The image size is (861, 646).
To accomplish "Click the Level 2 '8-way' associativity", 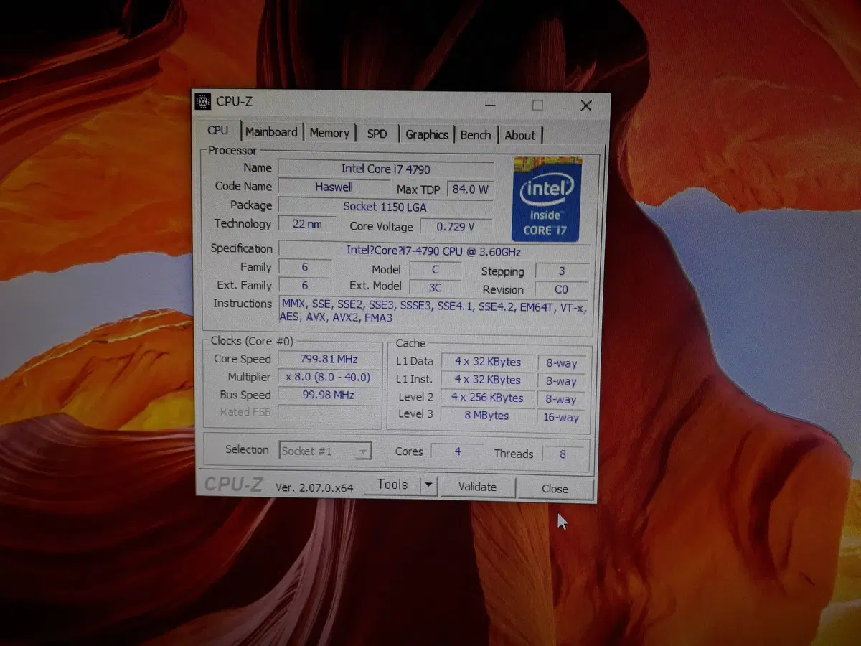I will [x=561, y=399].
